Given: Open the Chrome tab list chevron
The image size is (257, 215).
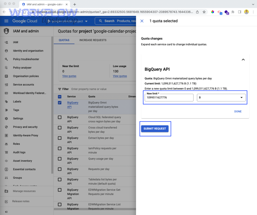Looking at the screenshot, I should [x=253, y=4].
